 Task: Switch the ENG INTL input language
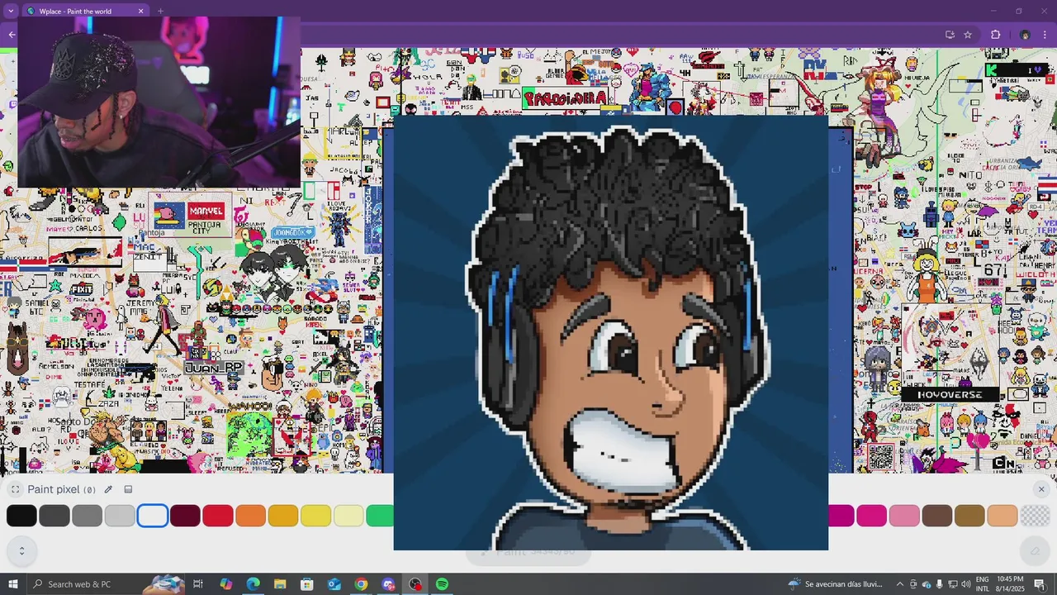pyautogui.click(x=982, y=584)
